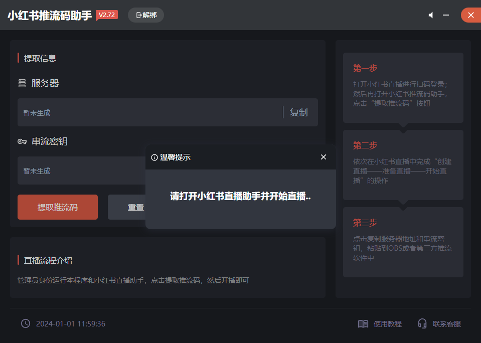Screen dimensions: 481x343
Task: Open the 使用教程 link
Action: [388, 324]
